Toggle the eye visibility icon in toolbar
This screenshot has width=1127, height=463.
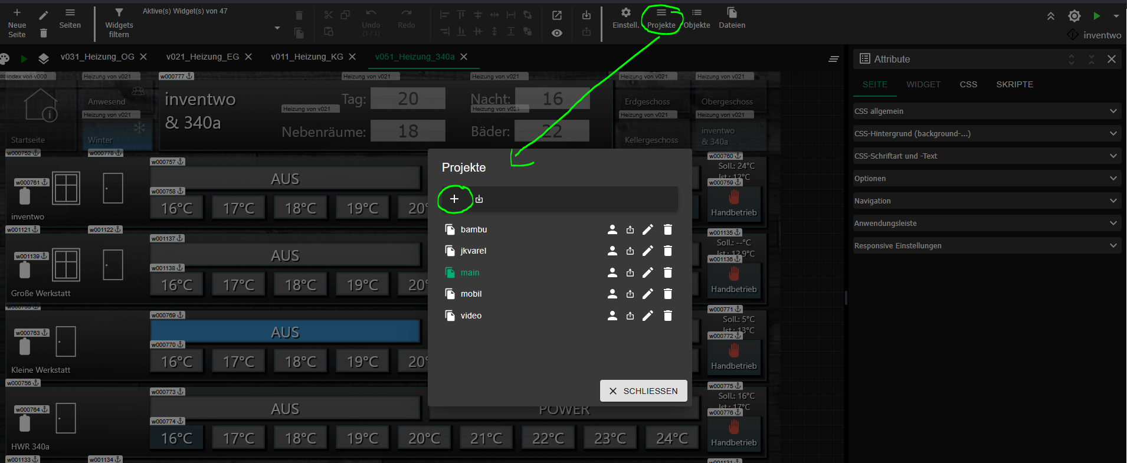point(557,33)
